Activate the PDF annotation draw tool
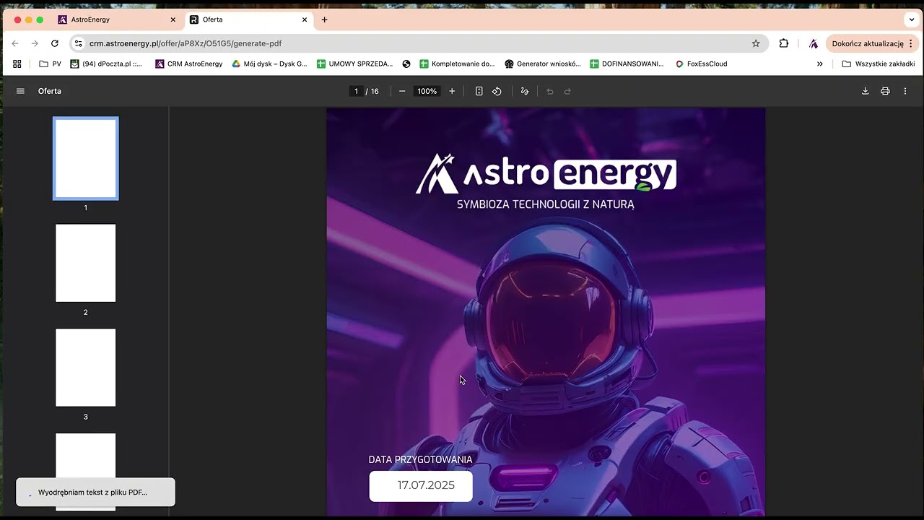Viewport: 924px width, 520px height. click(525, 91)
